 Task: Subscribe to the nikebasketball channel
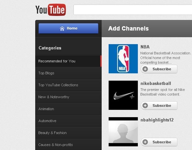tap(159, 106)
